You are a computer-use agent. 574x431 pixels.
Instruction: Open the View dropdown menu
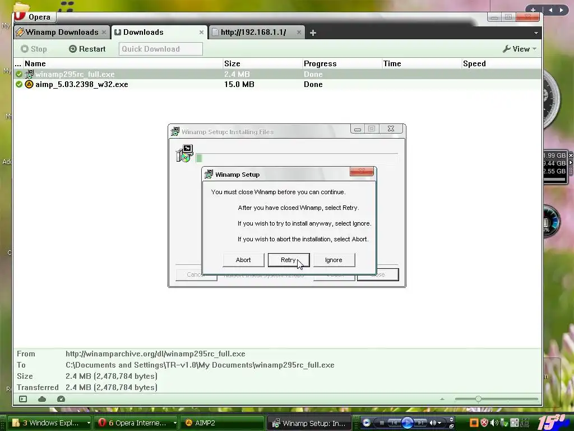point(520,49)
